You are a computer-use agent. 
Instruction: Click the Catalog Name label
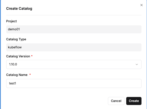point(17,75)
